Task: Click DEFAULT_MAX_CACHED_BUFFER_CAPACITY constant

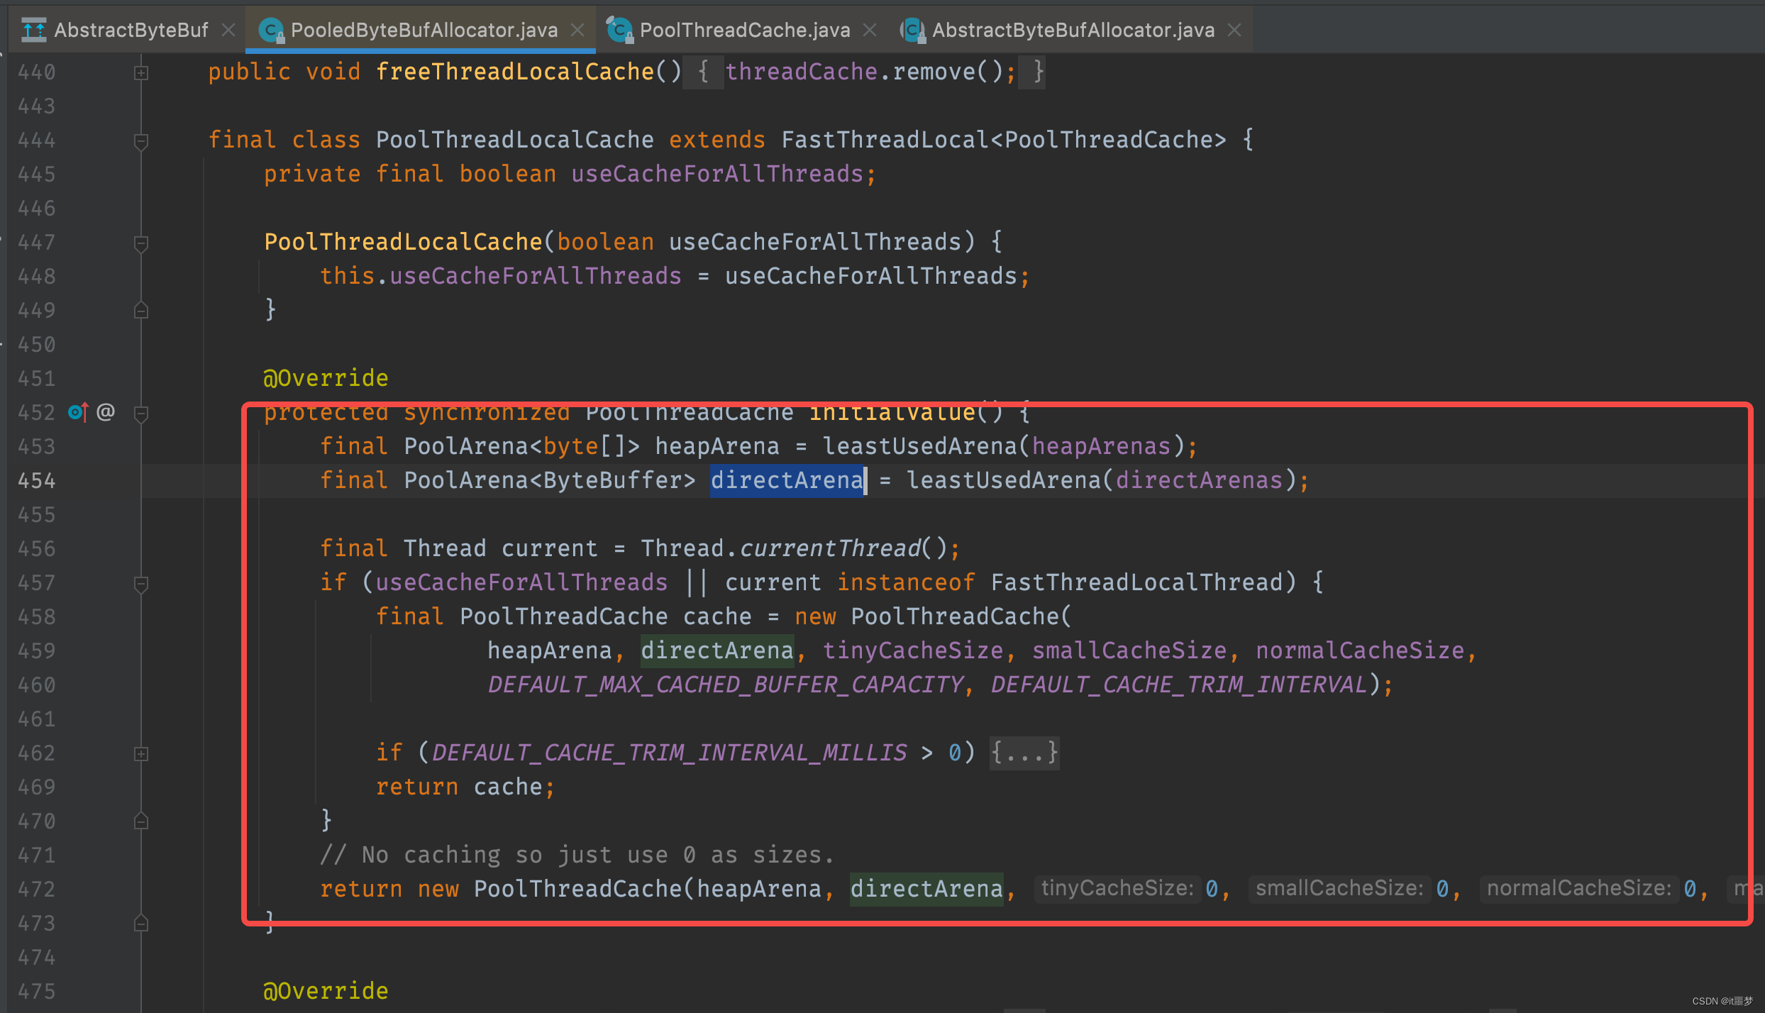Action: 726,685
